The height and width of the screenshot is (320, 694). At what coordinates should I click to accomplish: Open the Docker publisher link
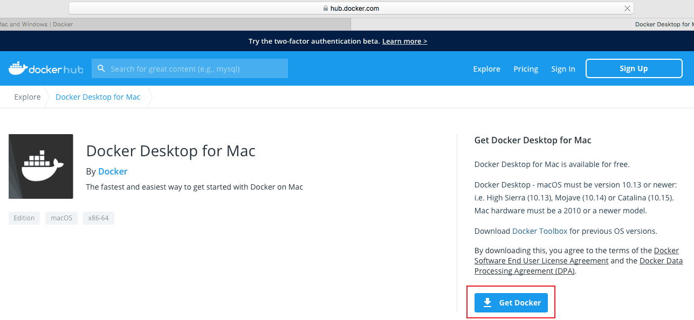(x=113, y=171)
